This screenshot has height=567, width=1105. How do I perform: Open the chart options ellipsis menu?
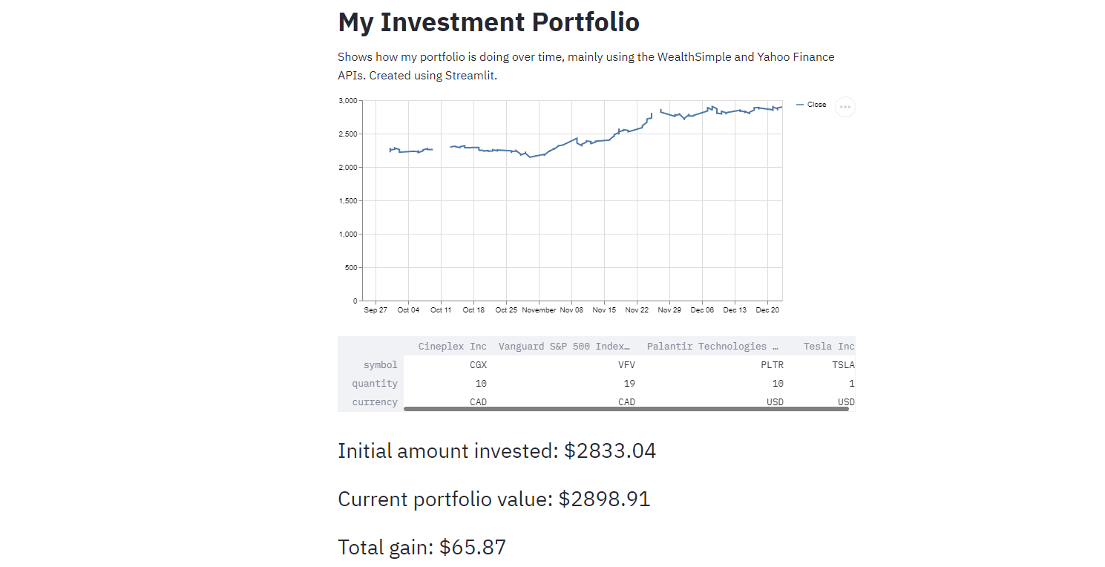tap(845, 107)
